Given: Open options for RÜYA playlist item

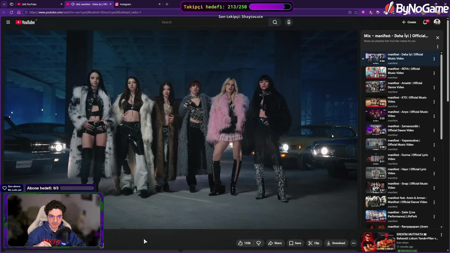Looking at the screenshot, I should point(434,73).
